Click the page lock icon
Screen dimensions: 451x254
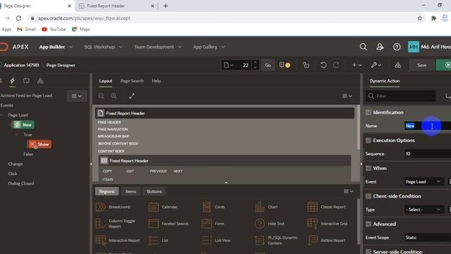click(306, 65)
